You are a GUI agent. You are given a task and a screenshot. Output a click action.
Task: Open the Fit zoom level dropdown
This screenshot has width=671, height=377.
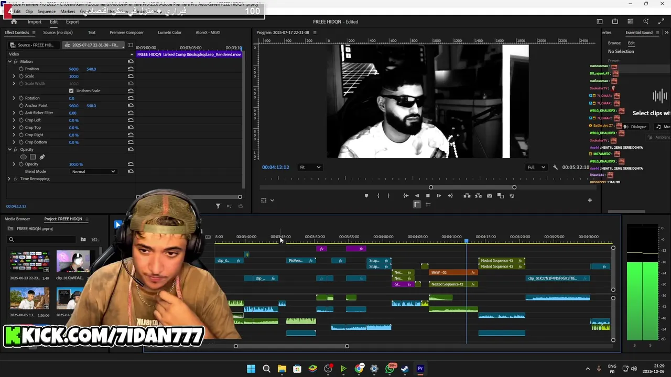click(x=309, y=167)
